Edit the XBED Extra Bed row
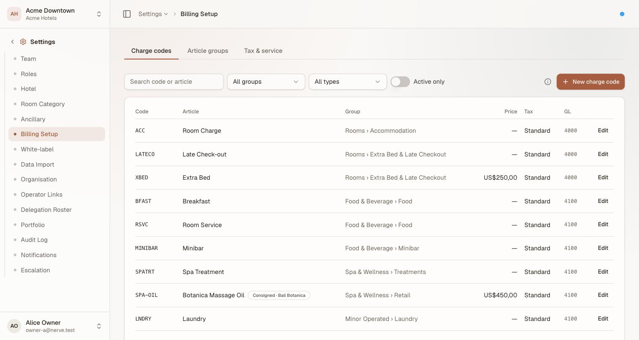This screenshot has width=639, height=340. 603,177
